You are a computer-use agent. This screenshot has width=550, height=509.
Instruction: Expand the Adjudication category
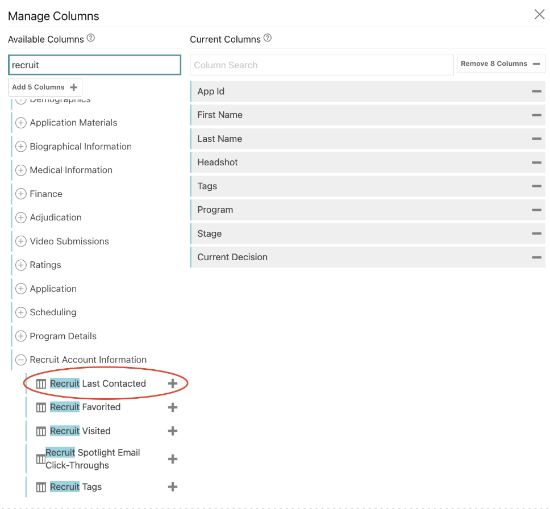(21, 218)
